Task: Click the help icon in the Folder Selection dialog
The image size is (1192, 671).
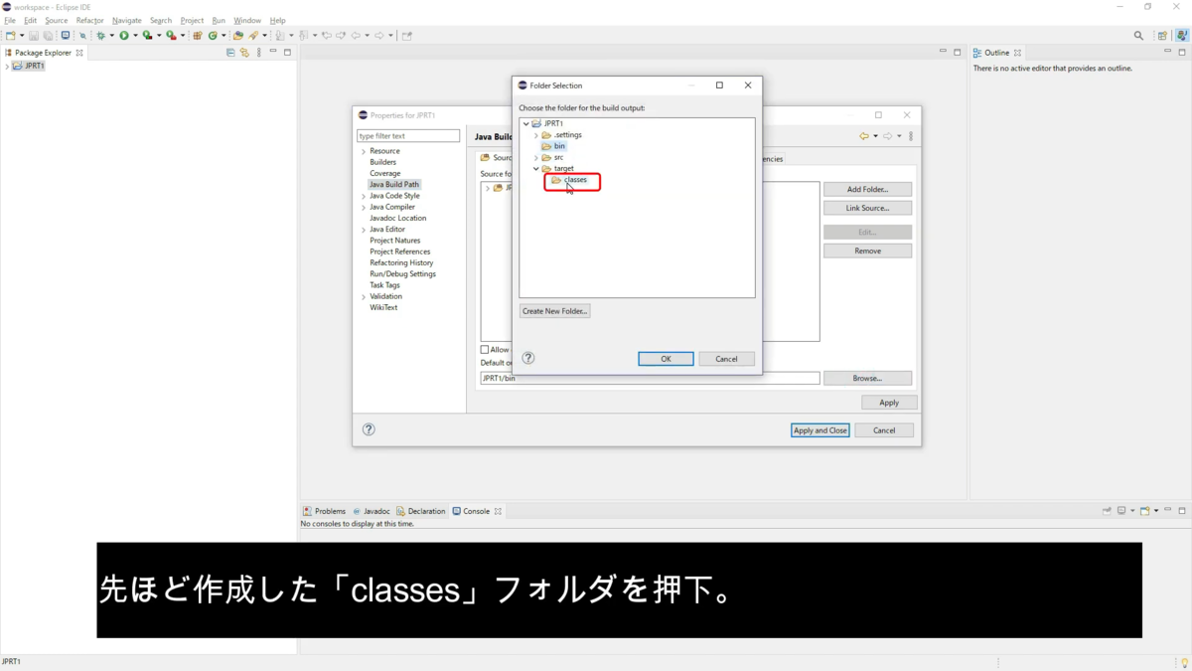Action: 527,357
